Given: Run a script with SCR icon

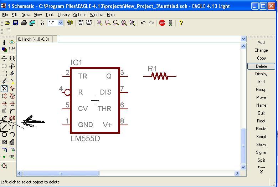Looking at the screenshot, I should click(81, 23).
